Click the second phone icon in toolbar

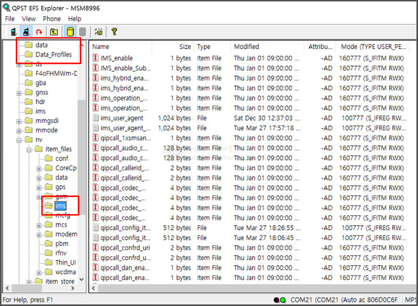[x=26, y=32]
